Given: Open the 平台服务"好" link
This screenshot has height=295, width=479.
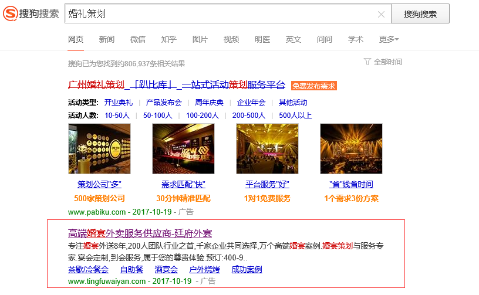Looking at the screenshot, I should [x=267, y=184].
